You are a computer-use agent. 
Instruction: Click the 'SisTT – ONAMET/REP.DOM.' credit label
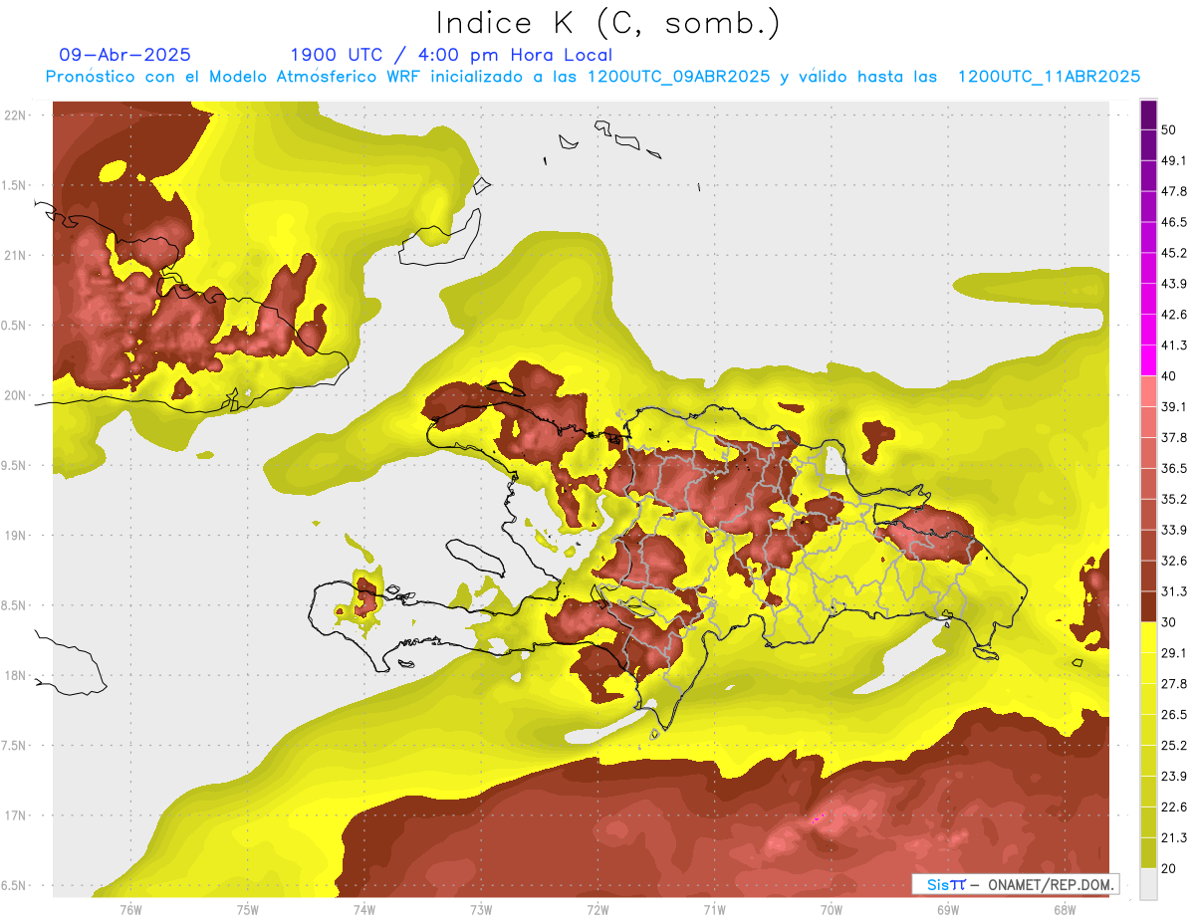coord(1015,884)
